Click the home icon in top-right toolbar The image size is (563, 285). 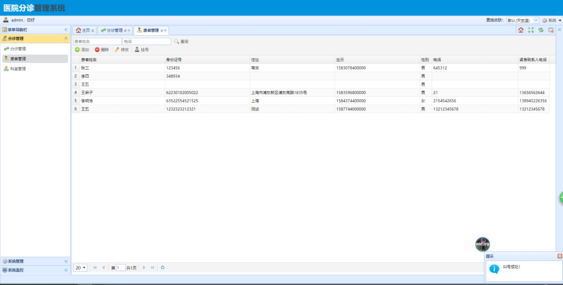(521, 30)
